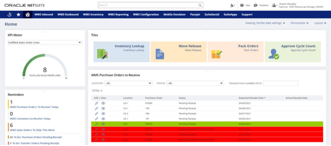Open the Pacejet menu
331x146 pixels.
195,14
